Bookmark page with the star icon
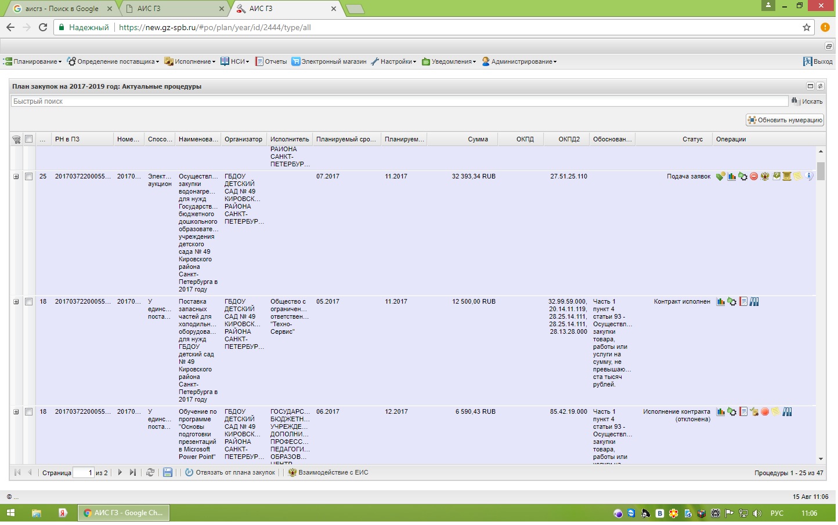The height and width of the screenshot is (525, 838). [x=807, y=27]
